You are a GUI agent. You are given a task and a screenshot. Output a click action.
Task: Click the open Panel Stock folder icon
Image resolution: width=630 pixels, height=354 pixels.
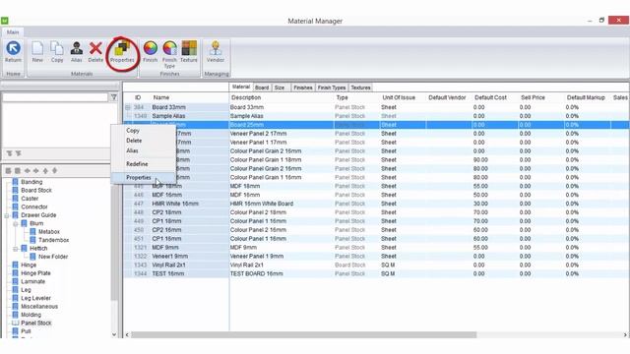pos(16,323)
